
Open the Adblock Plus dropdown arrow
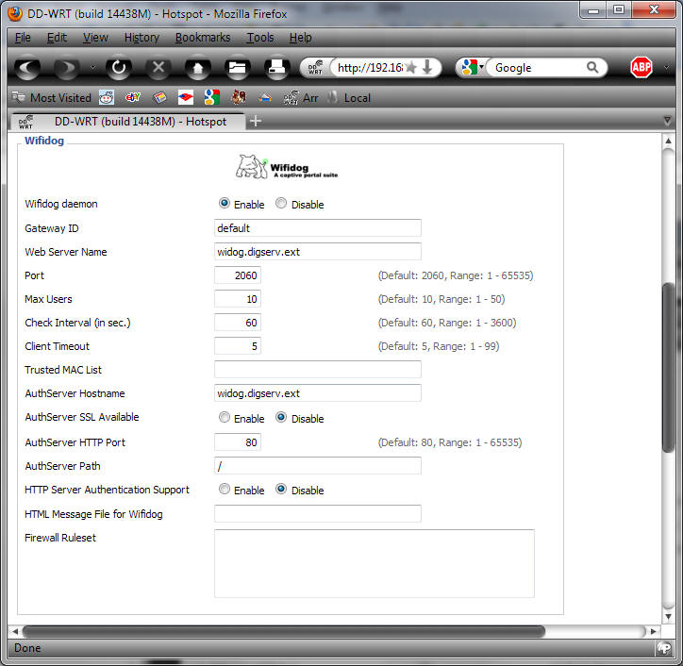coord(666,67)
